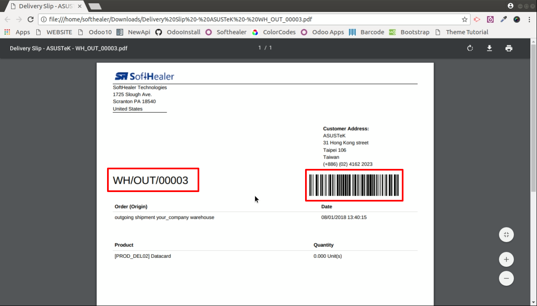The height and width of the screenshot is (306, 537).
Task: Open the OdooInstall GitHub bookmark
Action: 178,32
